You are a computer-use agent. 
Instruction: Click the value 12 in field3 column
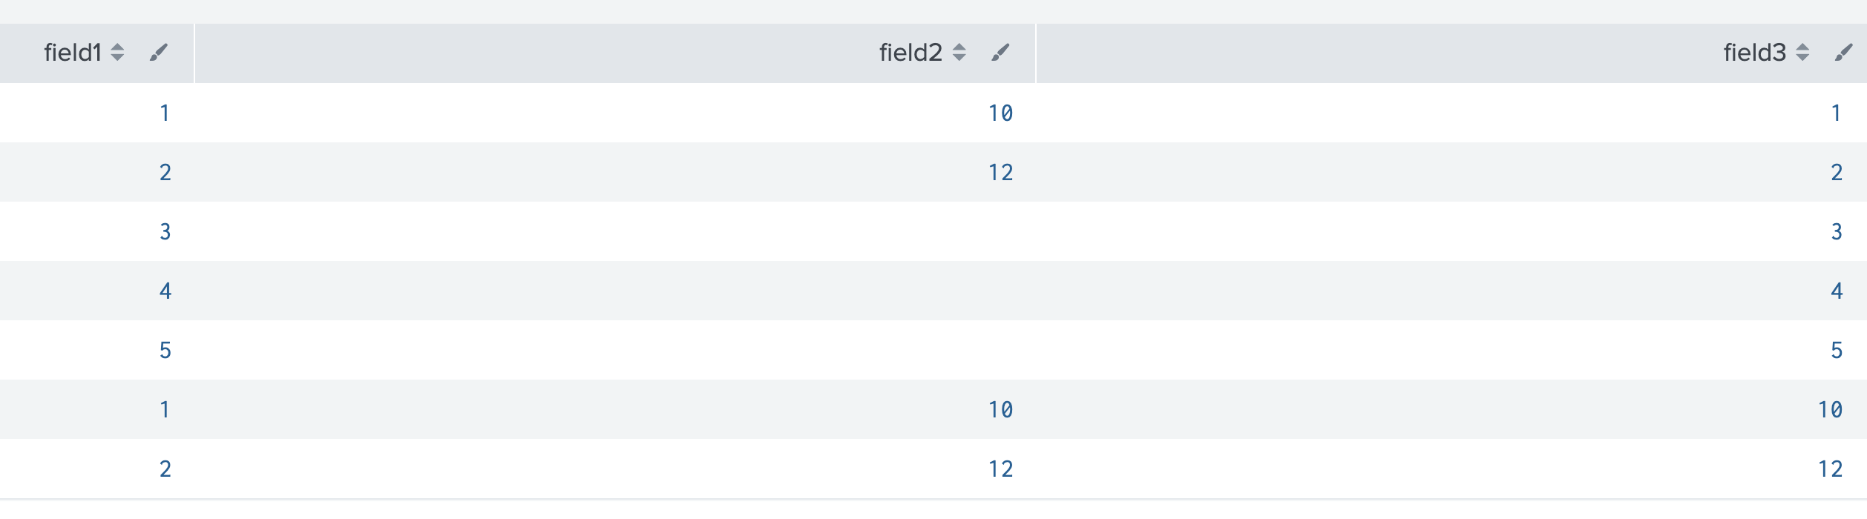point(1830,469)
